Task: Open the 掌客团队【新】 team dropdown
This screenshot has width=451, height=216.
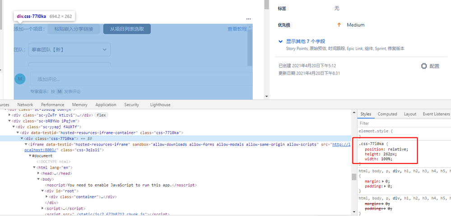Action: pos(70,50)
